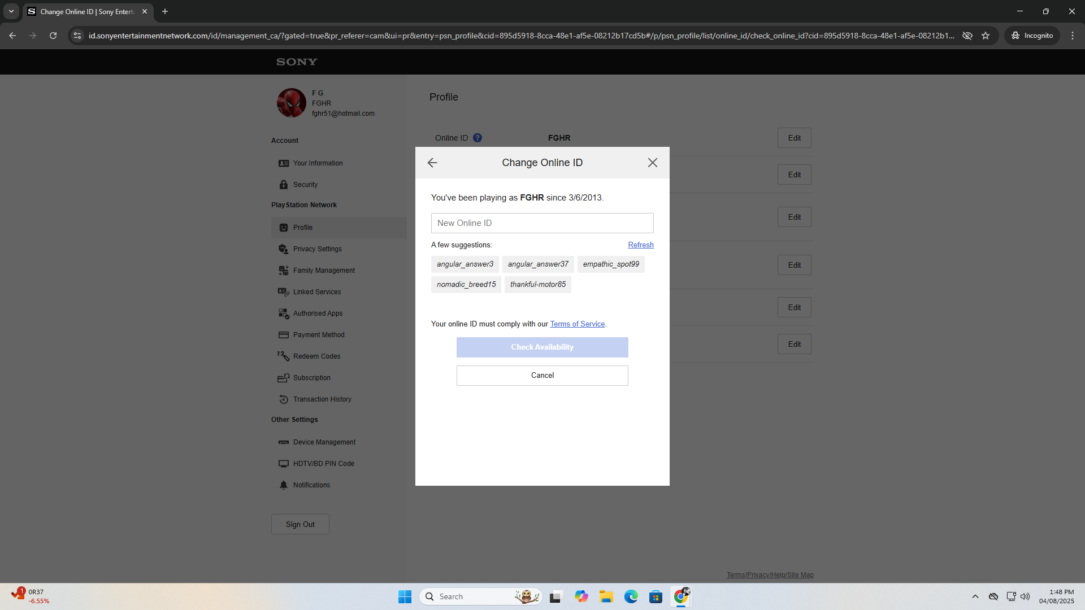The image size is (1085, 610).
Task: Choose suggestion empathic_spot99
Action: click(611, 264)
